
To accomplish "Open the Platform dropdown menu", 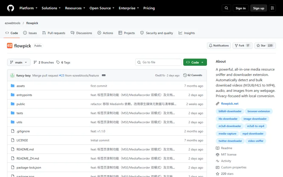I will pyautogui.click(x=28, y=8).
